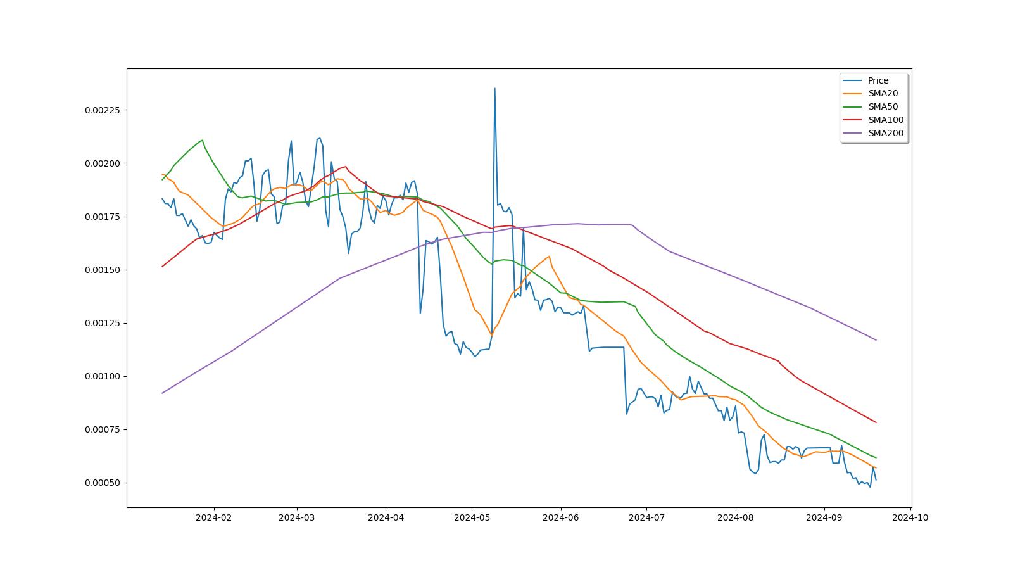1013x570 pixels.
Task: Click the green SMA50 line swatch in legend
Action: pos(853,107)
